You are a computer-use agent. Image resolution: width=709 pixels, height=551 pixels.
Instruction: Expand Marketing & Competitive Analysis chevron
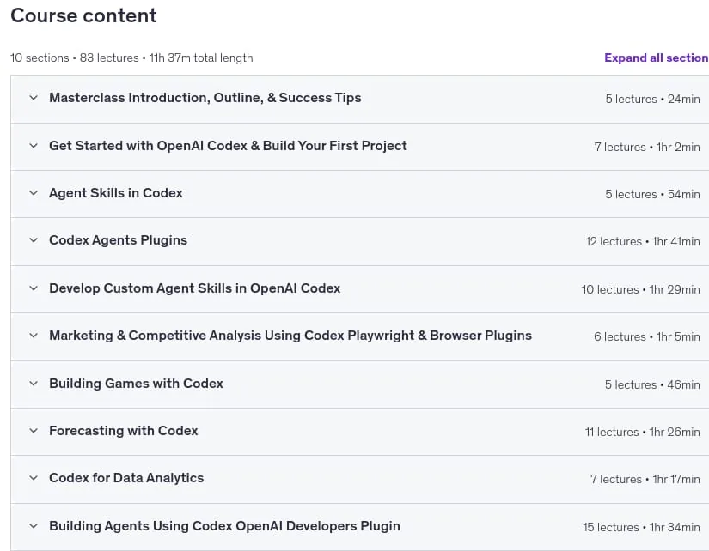tap(34, 336)
